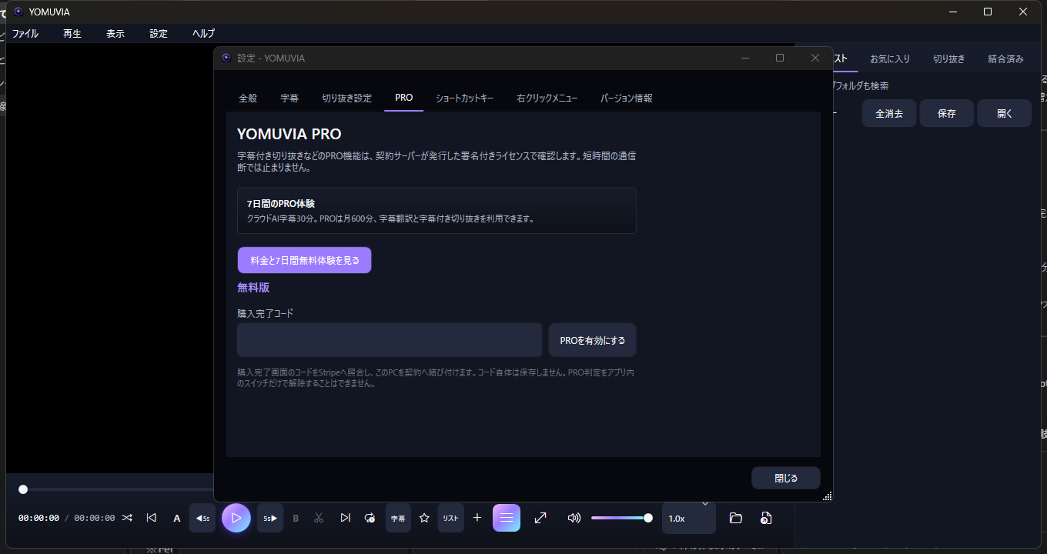Click the star favorite icon
Image resolution: width=1047 pixels, height=554 pixels.
(x=424, y=518)
